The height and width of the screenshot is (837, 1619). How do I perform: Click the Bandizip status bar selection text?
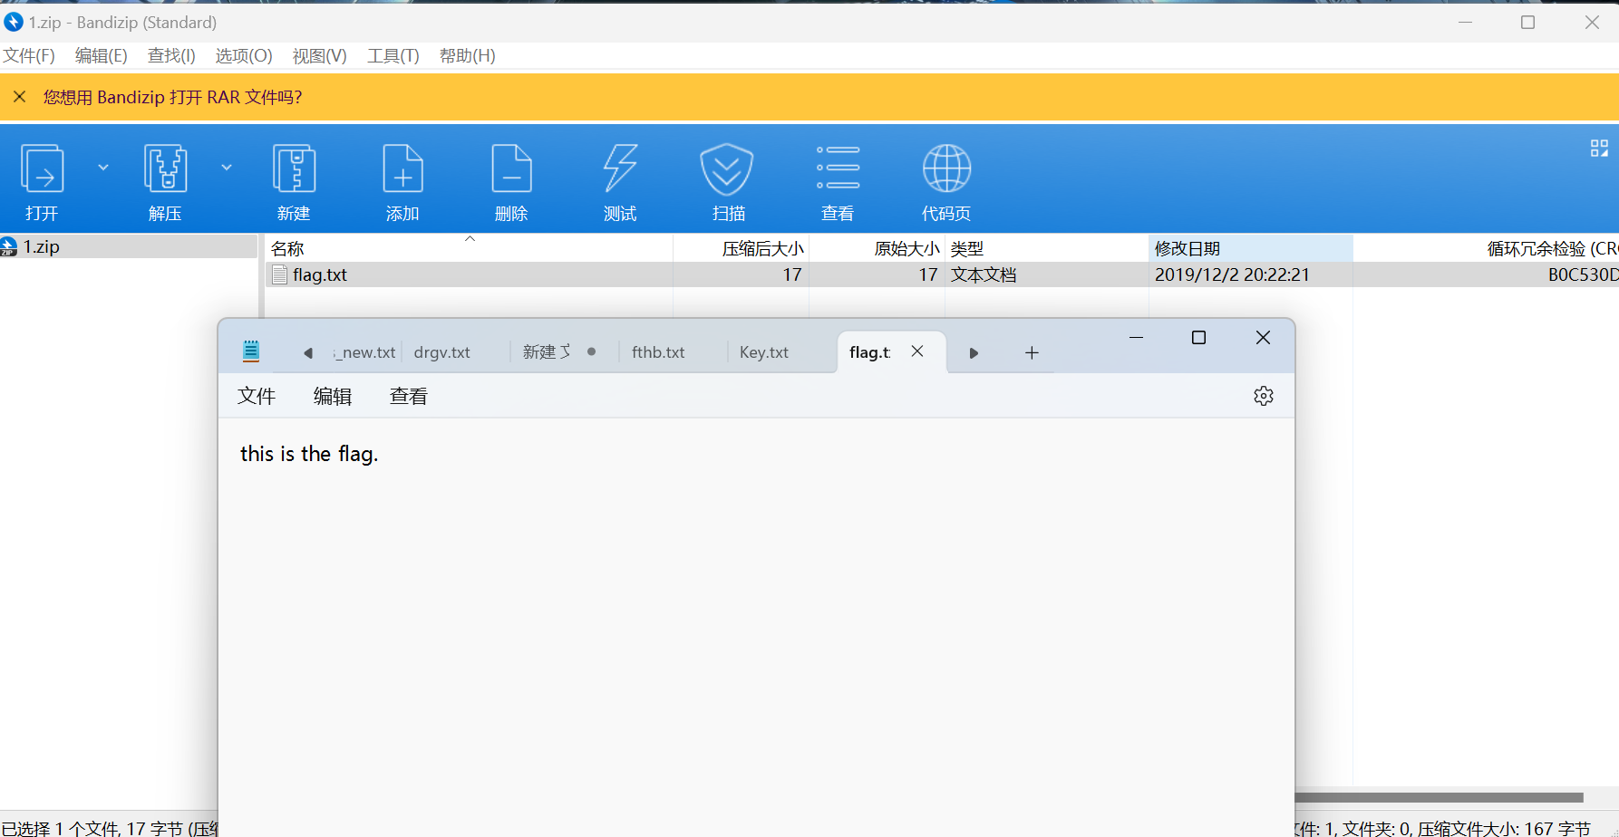point(110,828)
